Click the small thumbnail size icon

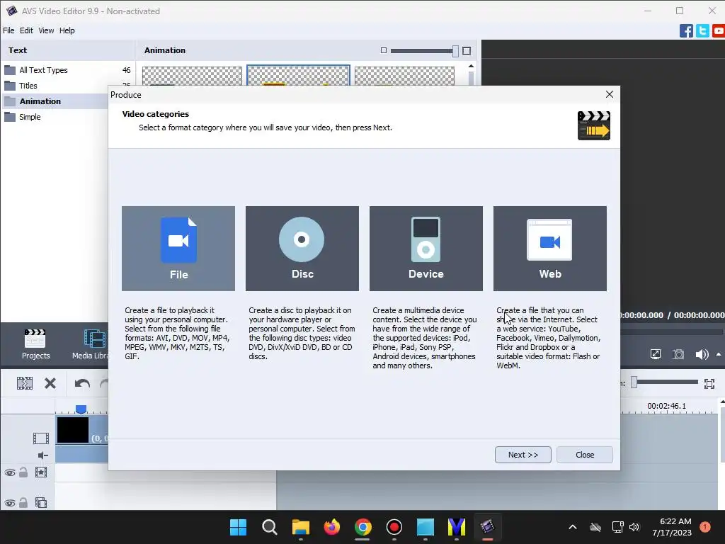click(383, 50)
